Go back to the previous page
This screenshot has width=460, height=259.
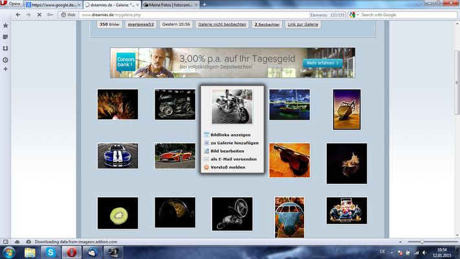[x=18, y=14]
